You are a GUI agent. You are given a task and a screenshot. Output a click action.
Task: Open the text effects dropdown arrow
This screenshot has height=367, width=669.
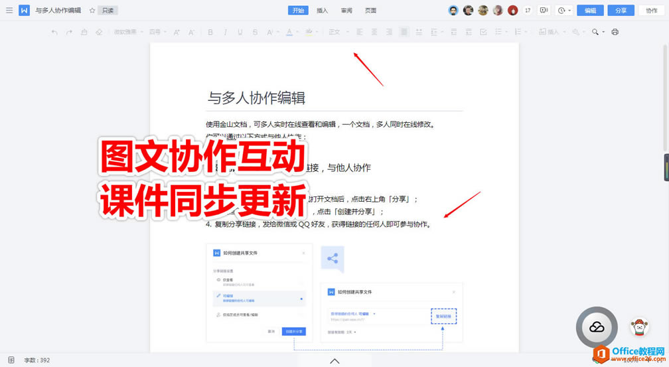[278, 32]
